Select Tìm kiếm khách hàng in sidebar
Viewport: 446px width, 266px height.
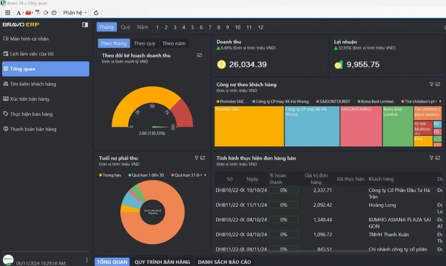click(33, 84)
